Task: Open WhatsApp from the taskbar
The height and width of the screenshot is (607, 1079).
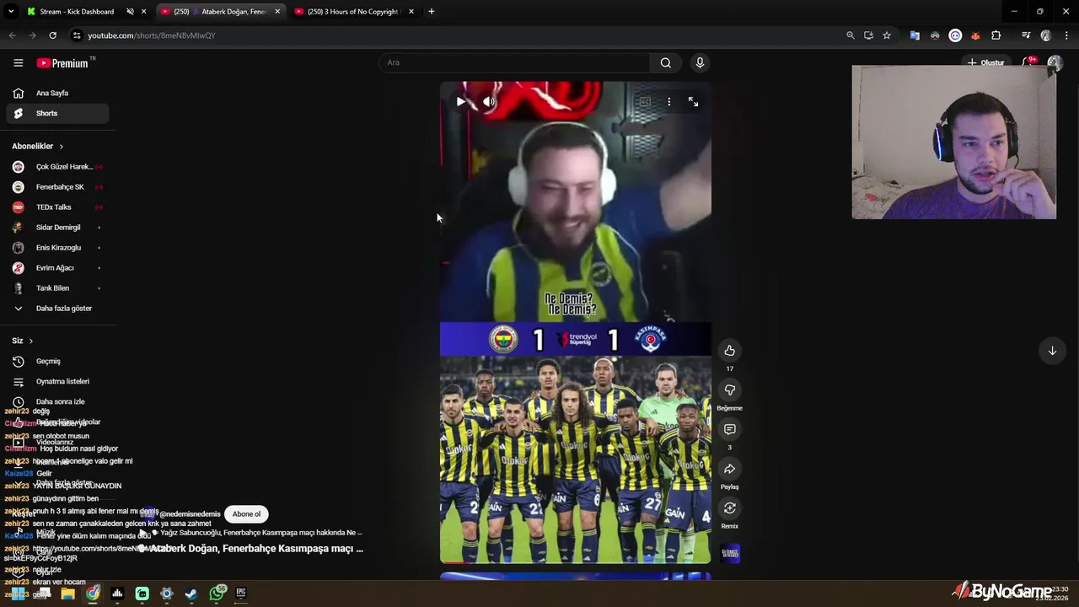Action: point(217,593)
